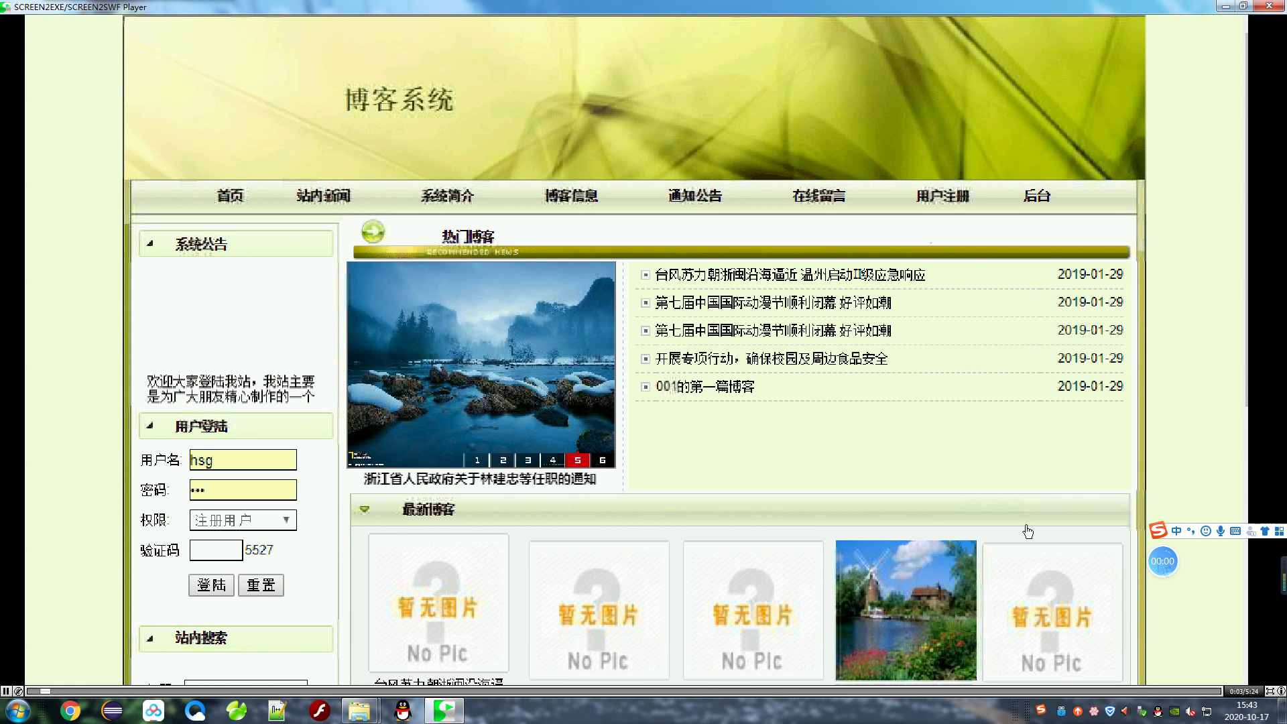Open the Sogou soft keyboard icon
Viewport: 1287px width, 724px height.
[1235, 531]
